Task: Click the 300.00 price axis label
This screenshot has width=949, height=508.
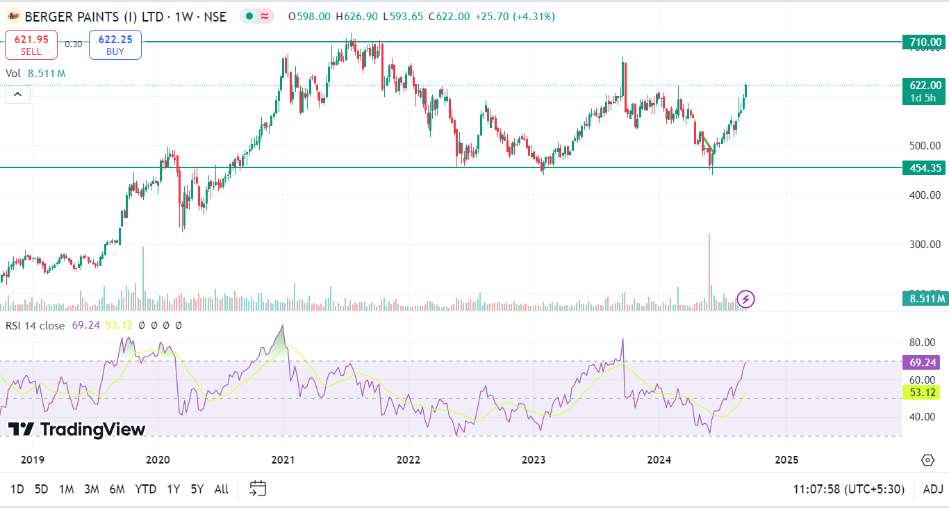Action: pos(925,245)
